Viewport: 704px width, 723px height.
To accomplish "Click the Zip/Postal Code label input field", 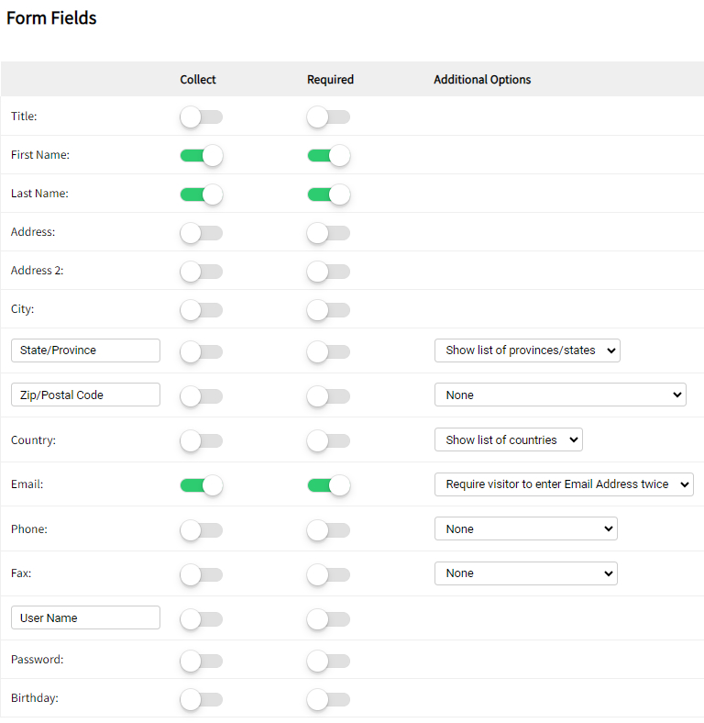I will pos(85,395).
